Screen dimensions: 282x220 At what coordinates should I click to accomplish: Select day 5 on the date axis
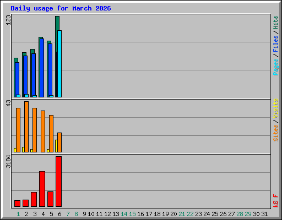[51, 214]
